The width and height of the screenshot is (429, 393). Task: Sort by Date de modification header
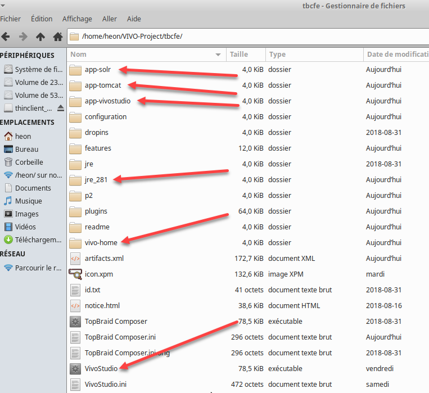coord(396,55)
